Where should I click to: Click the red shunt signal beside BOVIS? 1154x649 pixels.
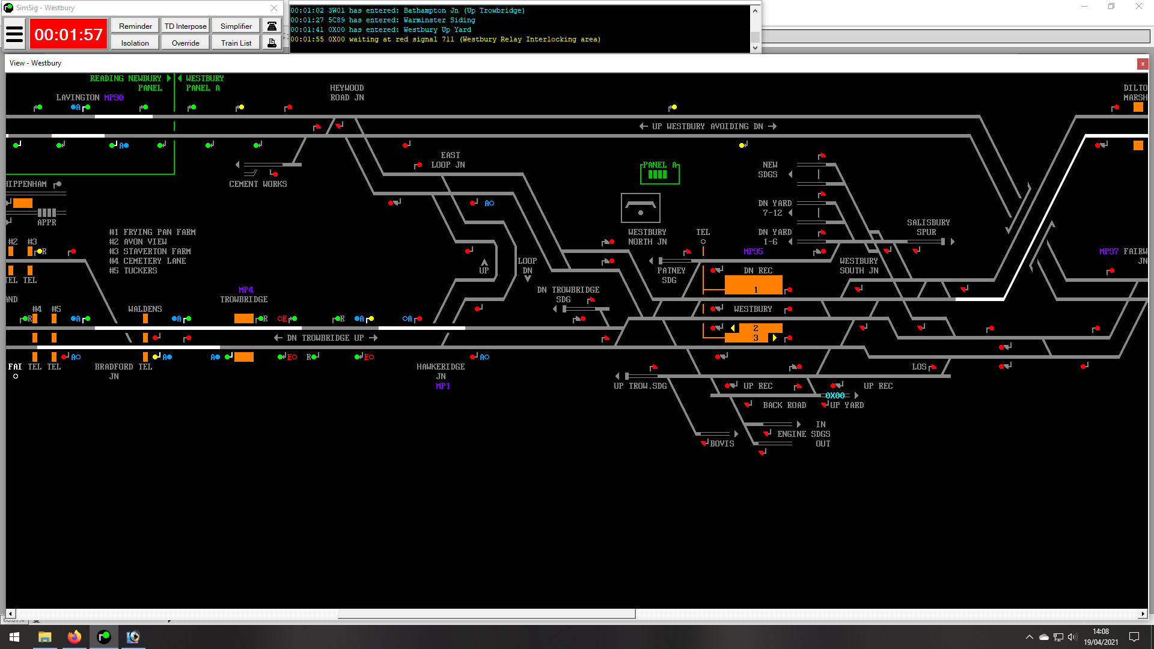pyautogui.click(x=704, y=443)
